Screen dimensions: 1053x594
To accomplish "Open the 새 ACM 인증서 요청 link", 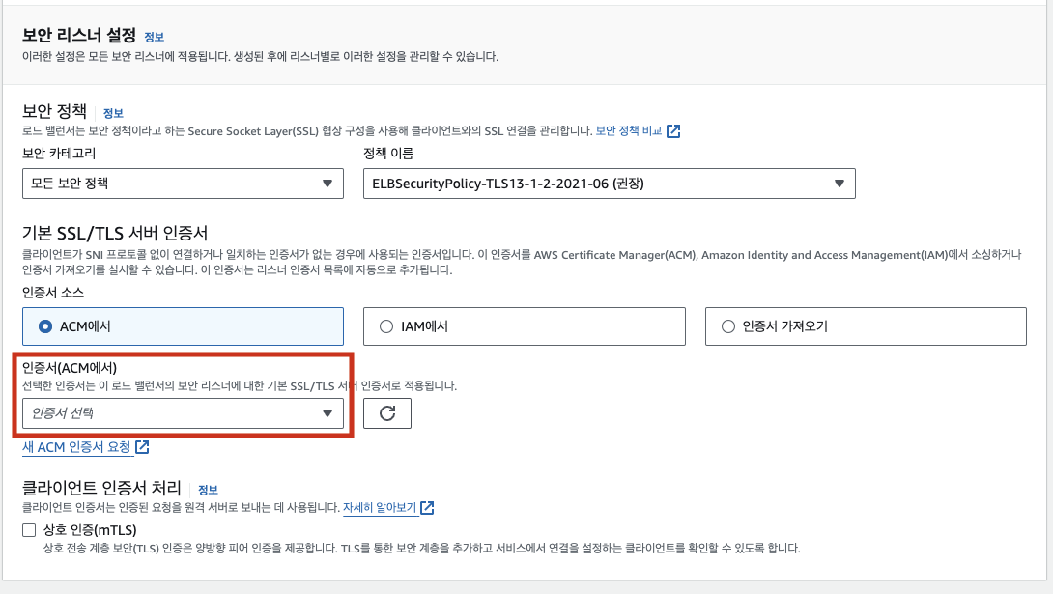I will point(85,447).
